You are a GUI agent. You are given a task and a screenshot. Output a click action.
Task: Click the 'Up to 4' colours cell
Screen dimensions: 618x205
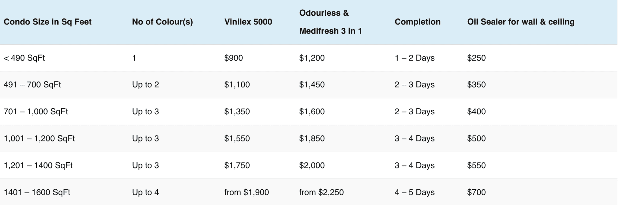pos(145,192)
